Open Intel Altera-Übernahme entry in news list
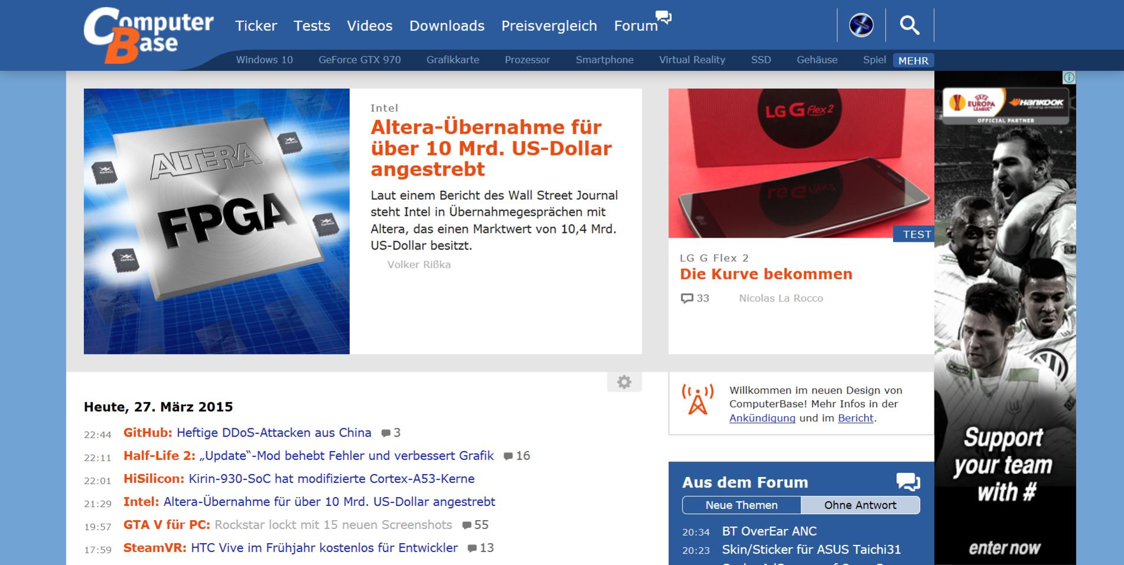Screen dimensions: 1124x565 309,502
